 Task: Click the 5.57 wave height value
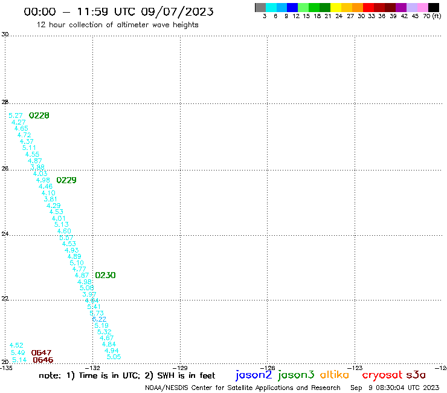pos(66,238)
